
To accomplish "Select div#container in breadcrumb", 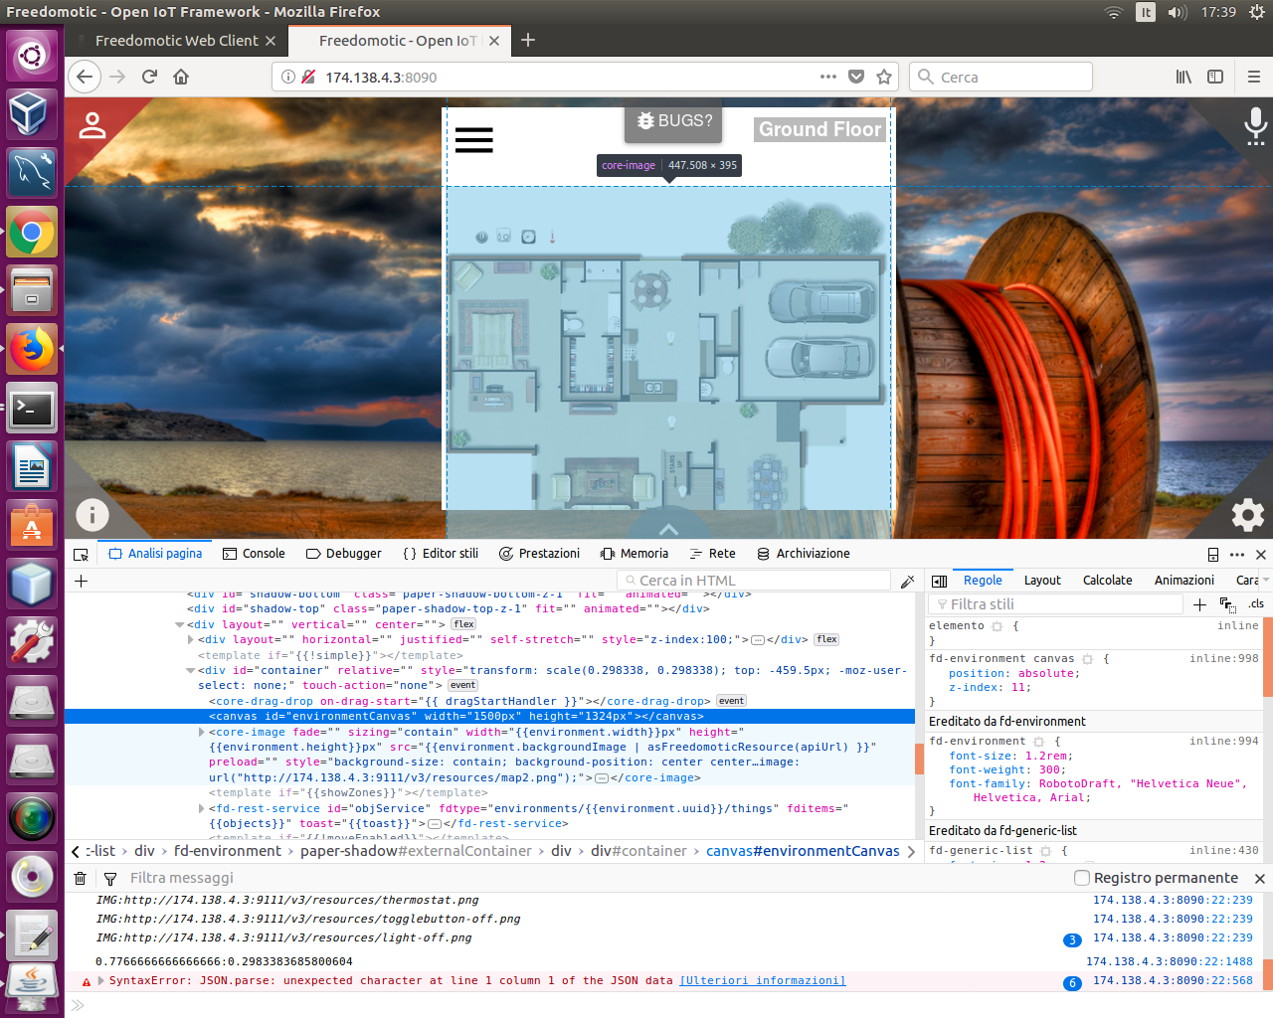I will (x=638, y=851).
